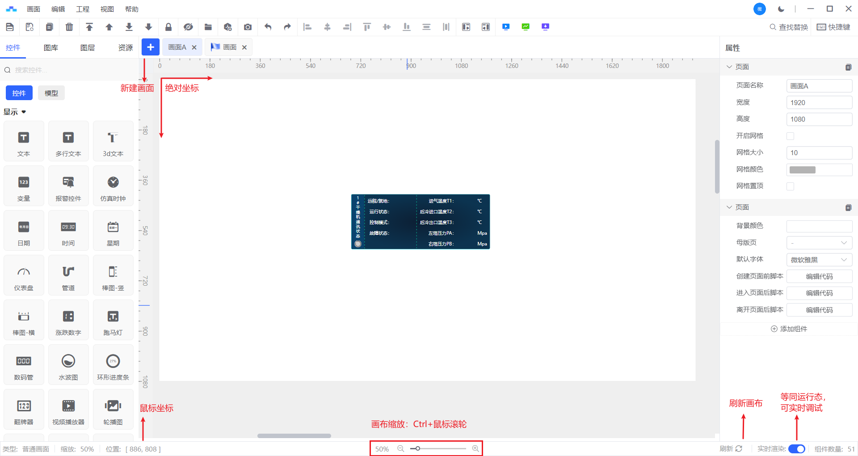Select the 仪表盘 gauge widget
Viewport: 858px width, 456px height.
coord(24,275)
